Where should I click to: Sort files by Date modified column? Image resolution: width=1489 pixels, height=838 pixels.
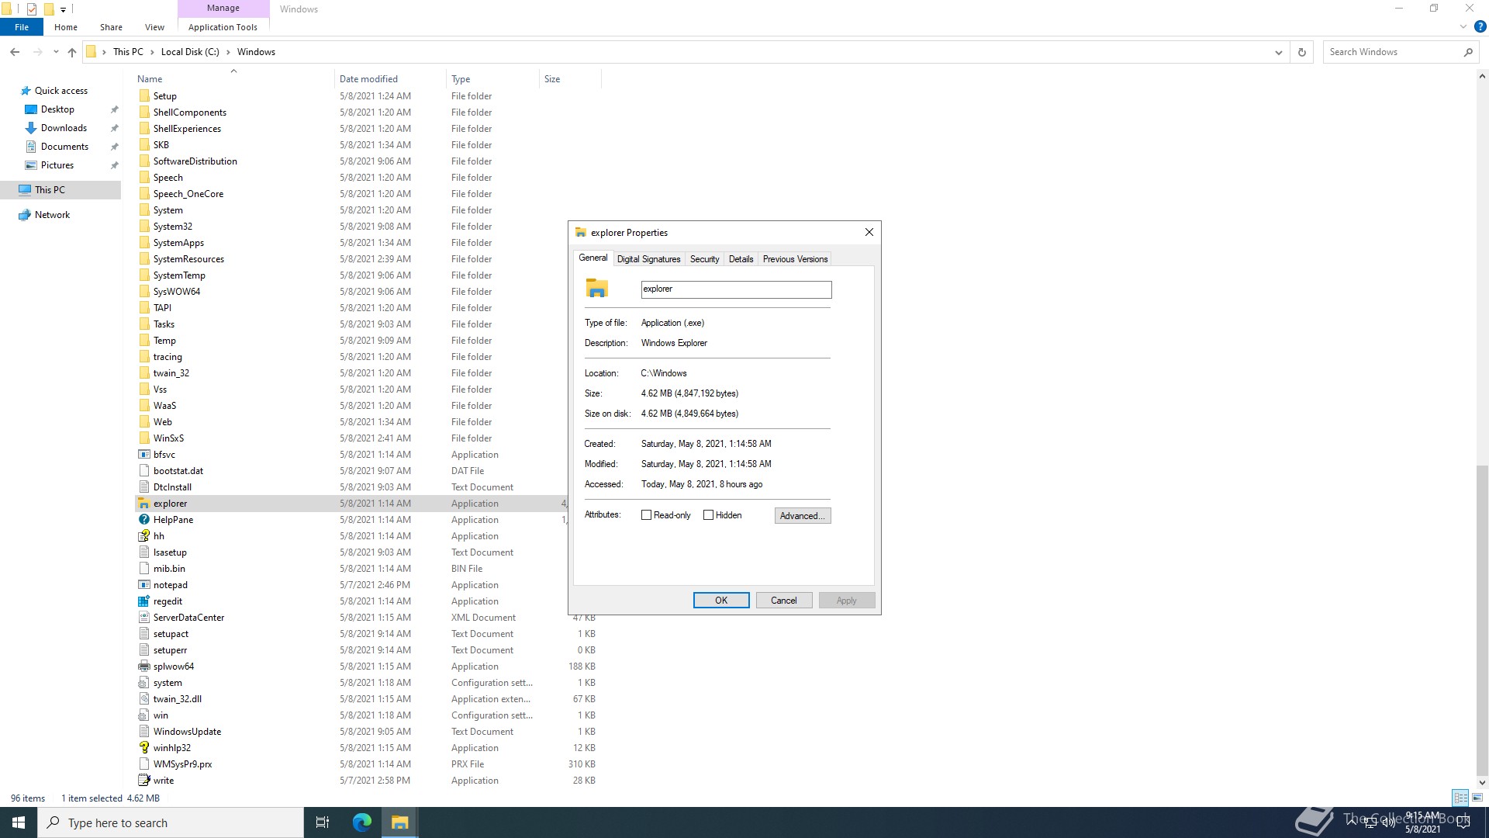(x=391, y=79)
